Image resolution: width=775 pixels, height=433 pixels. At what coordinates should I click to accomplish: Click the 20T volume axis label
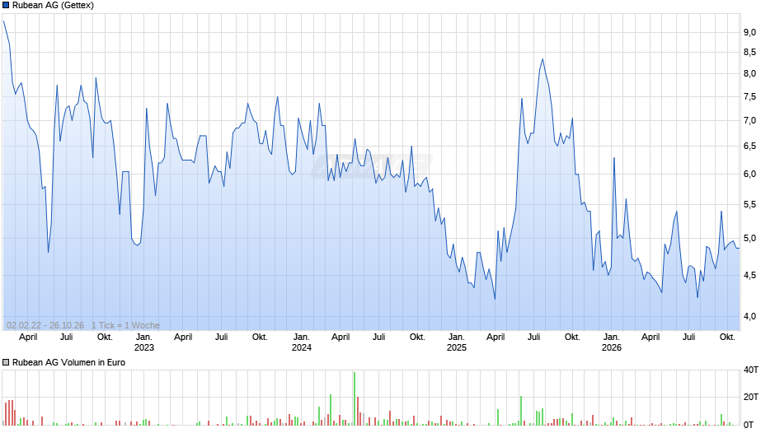(x=751, y=397)
